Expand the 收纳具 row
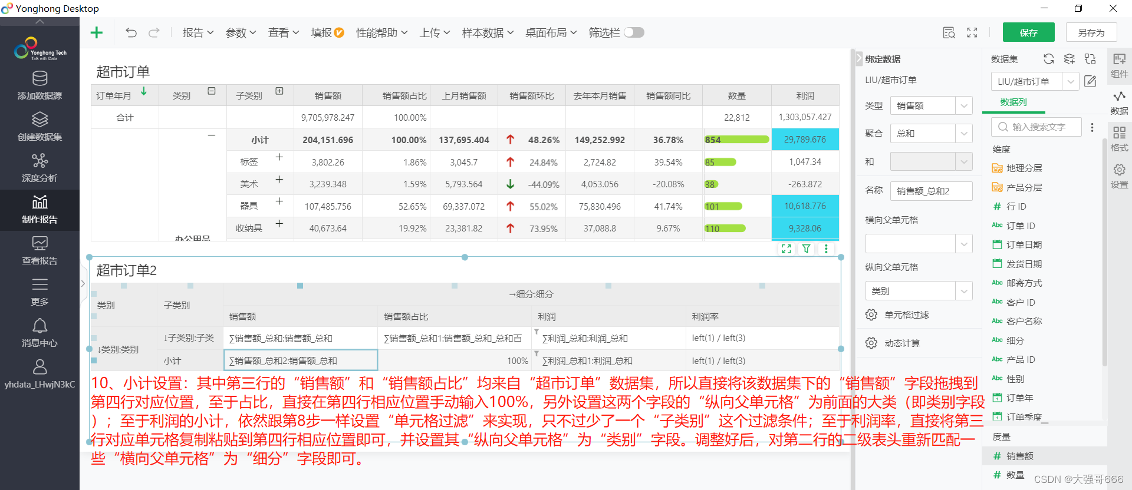 pyautogui.click(x=279, y=224)
